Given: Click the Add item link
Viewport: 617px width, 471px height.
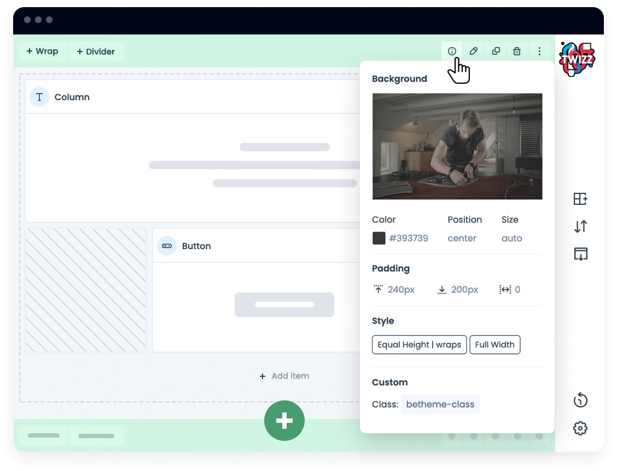Looking at the screenshot, I should tap(284, 376).
